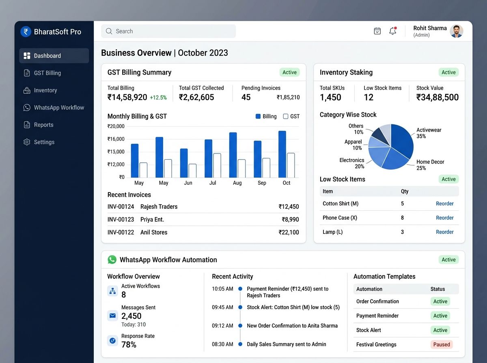Click the Inventory box icon
Viewport: 487px width, 363px height.
[x=27, y=90]
